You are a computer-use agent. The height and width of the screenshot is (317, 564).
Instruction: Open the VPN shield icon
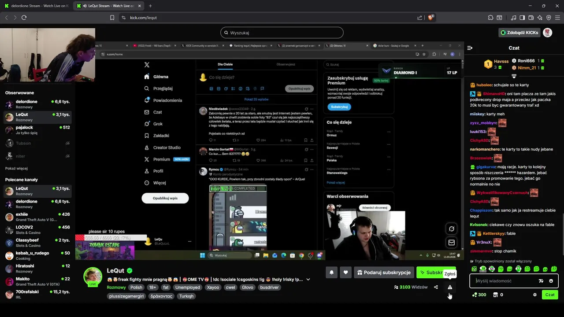(549, 18)
